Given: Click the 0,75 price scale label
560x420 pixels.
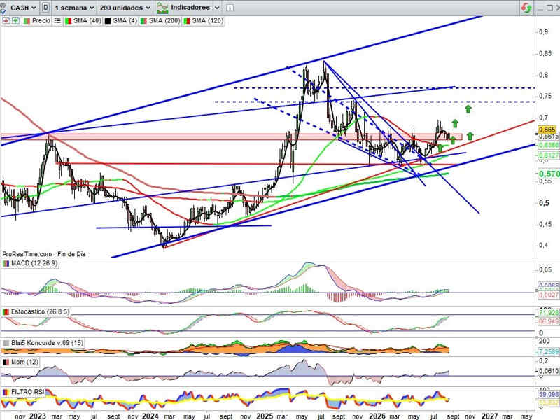Looking at the screenshot, I should point(545,96).
